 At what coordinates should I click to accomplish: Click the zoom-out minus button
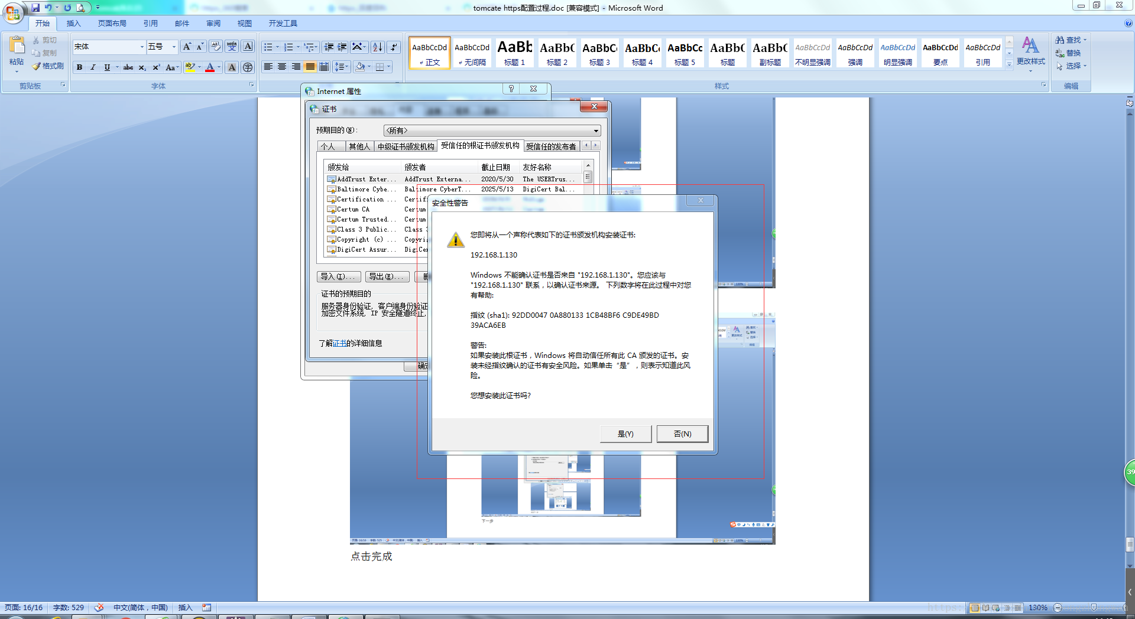(1058, 608)
